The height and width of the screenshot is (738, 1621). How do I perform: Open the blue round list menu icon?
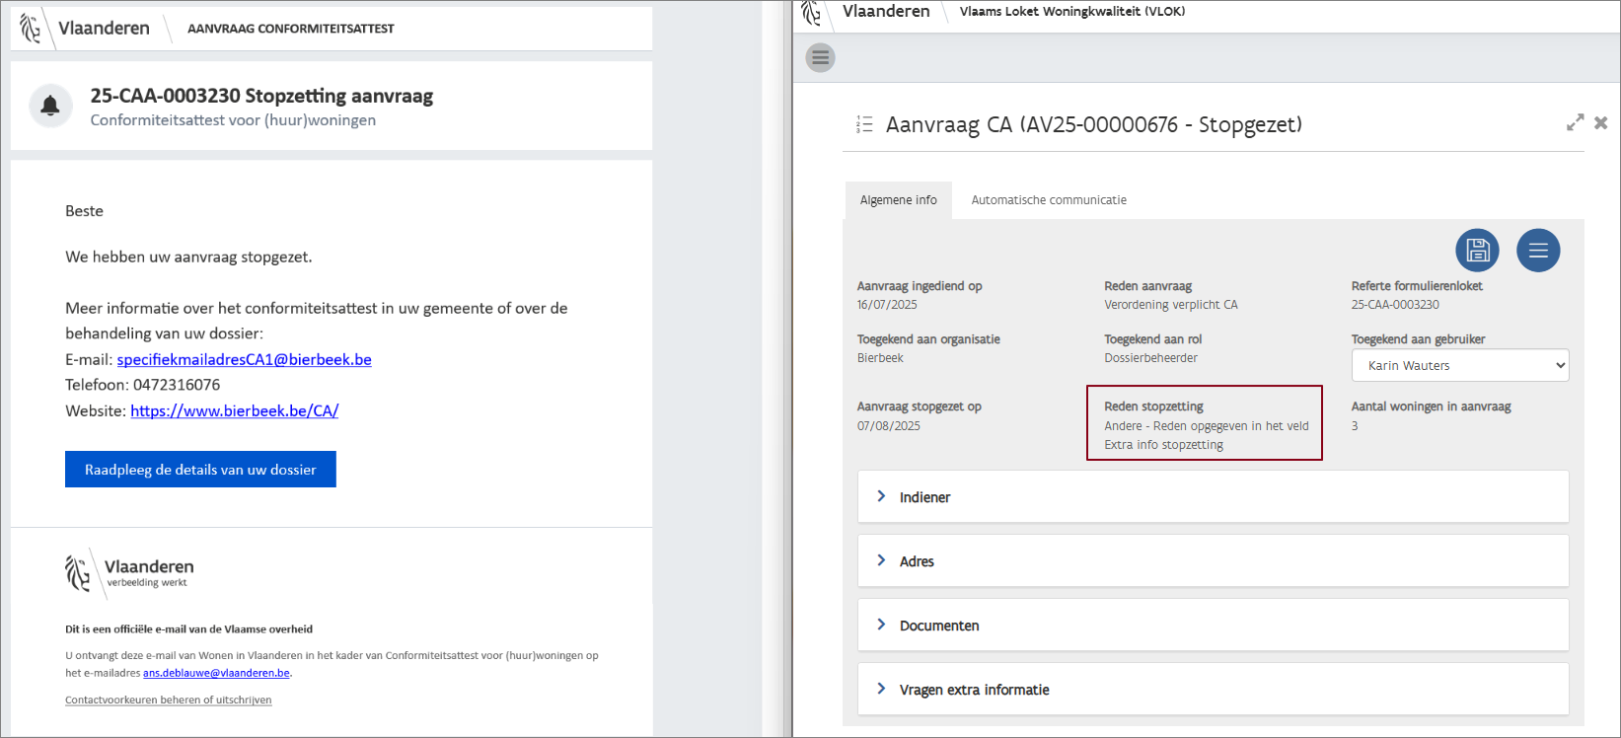[1538, 251]
